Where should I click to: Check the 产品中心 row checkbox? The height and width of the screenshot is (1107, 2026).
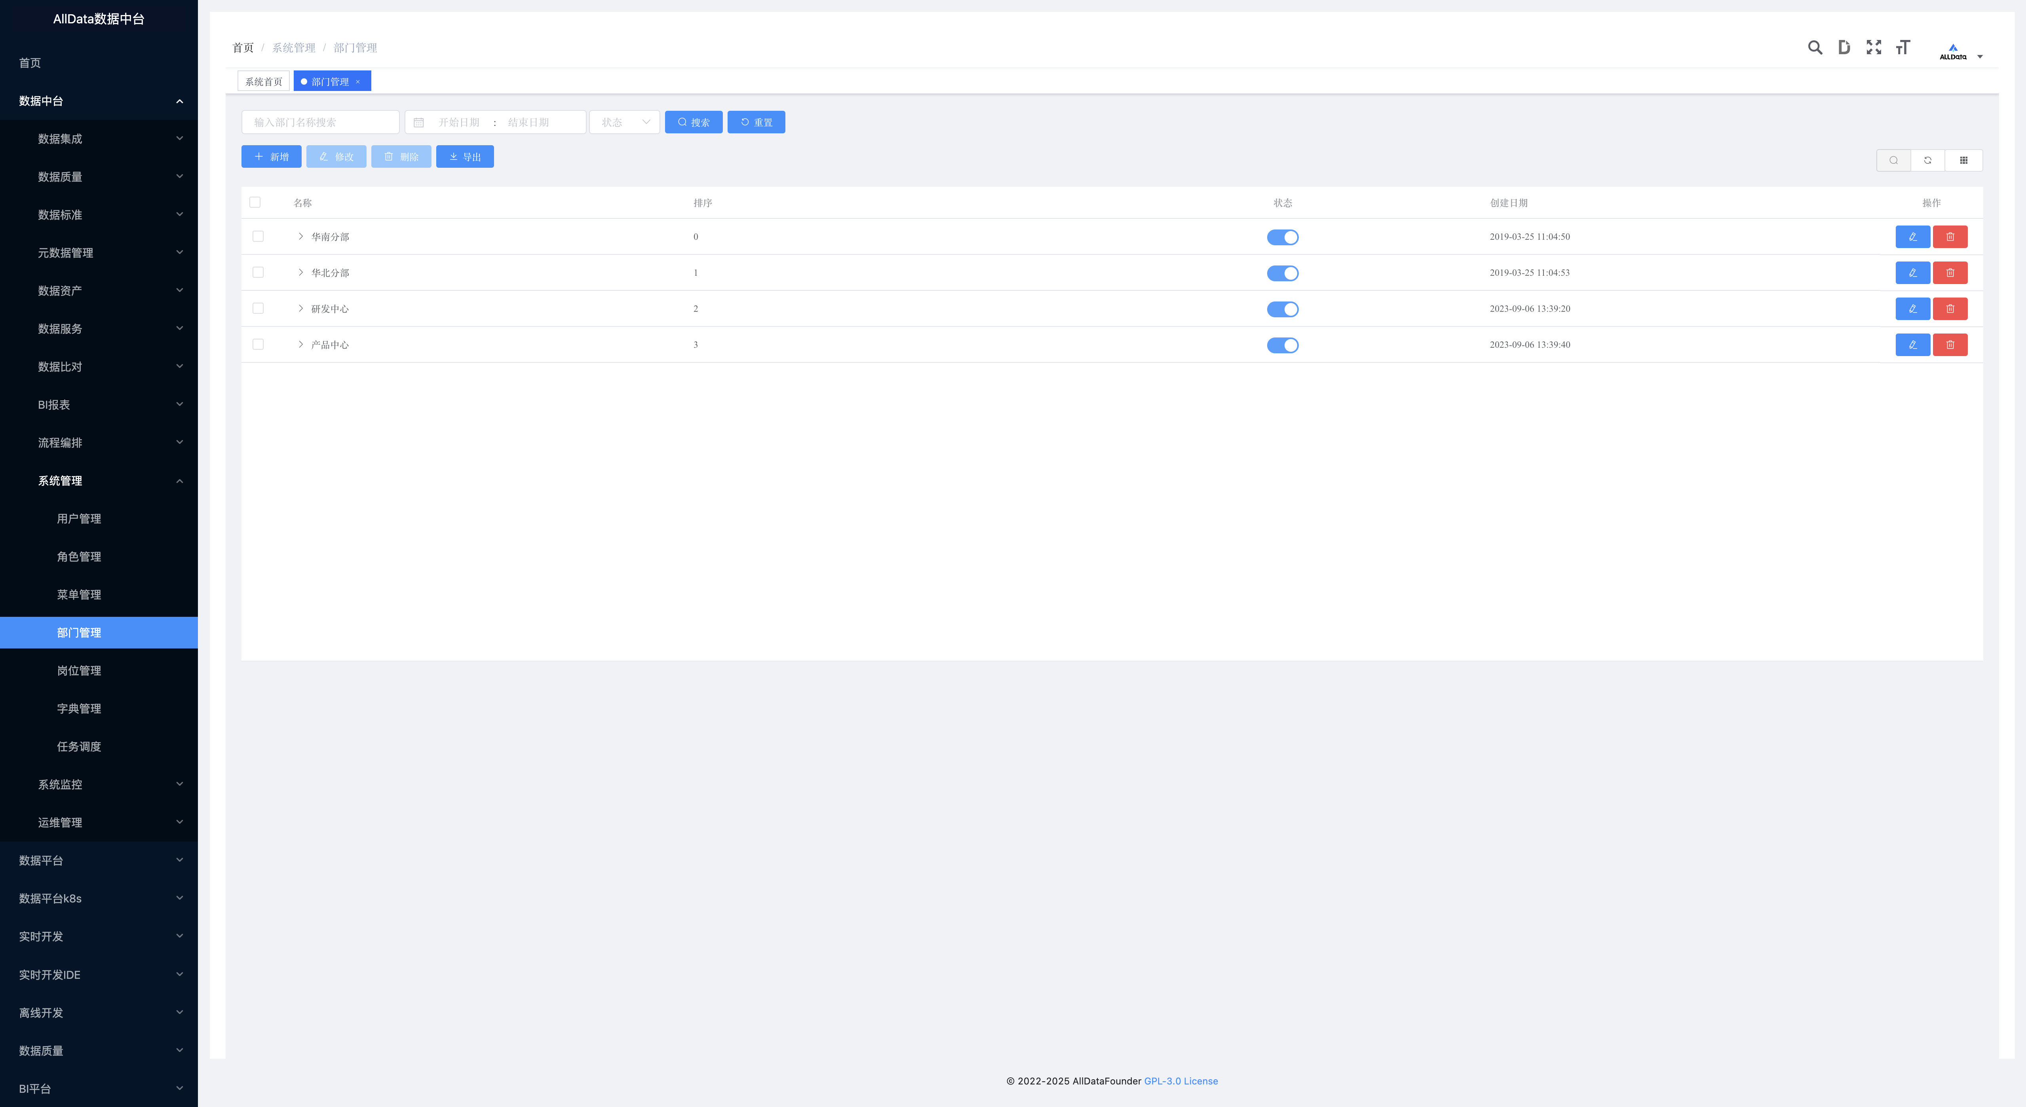click(258, 345)
